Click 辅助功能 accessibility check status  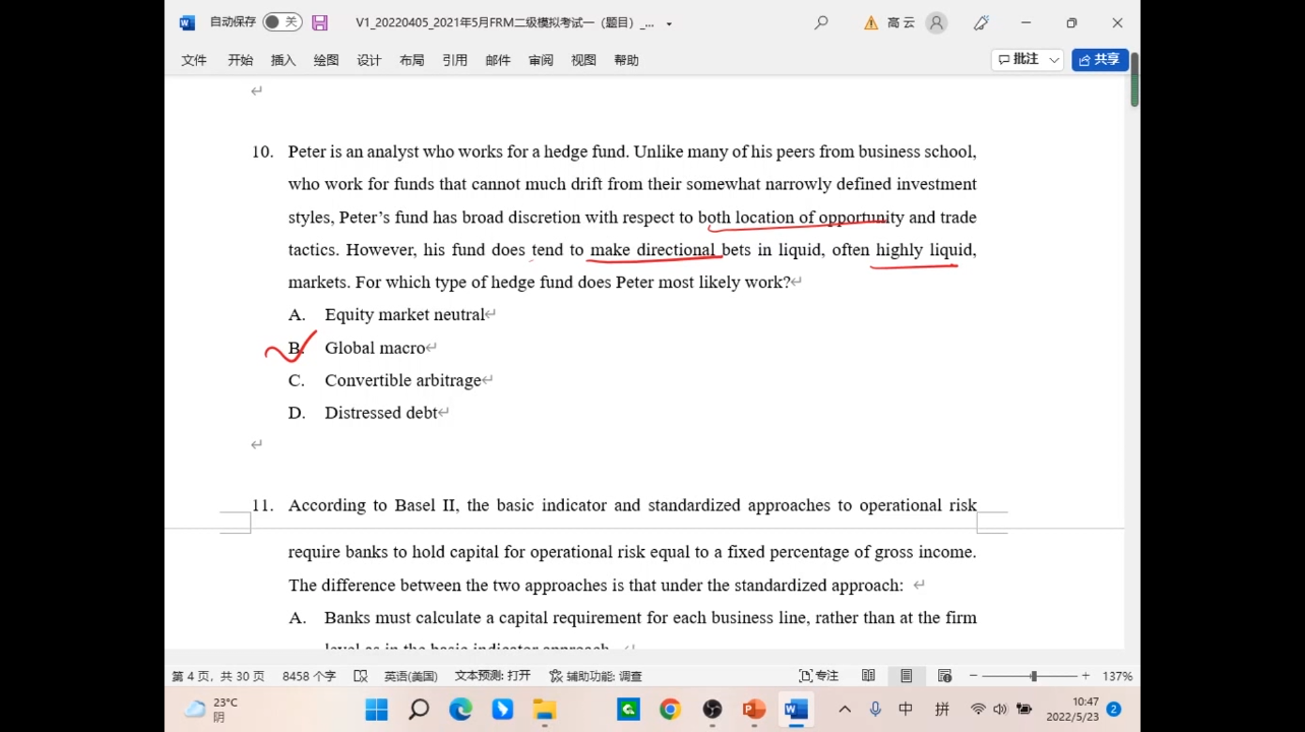click(x=595, y=676)
